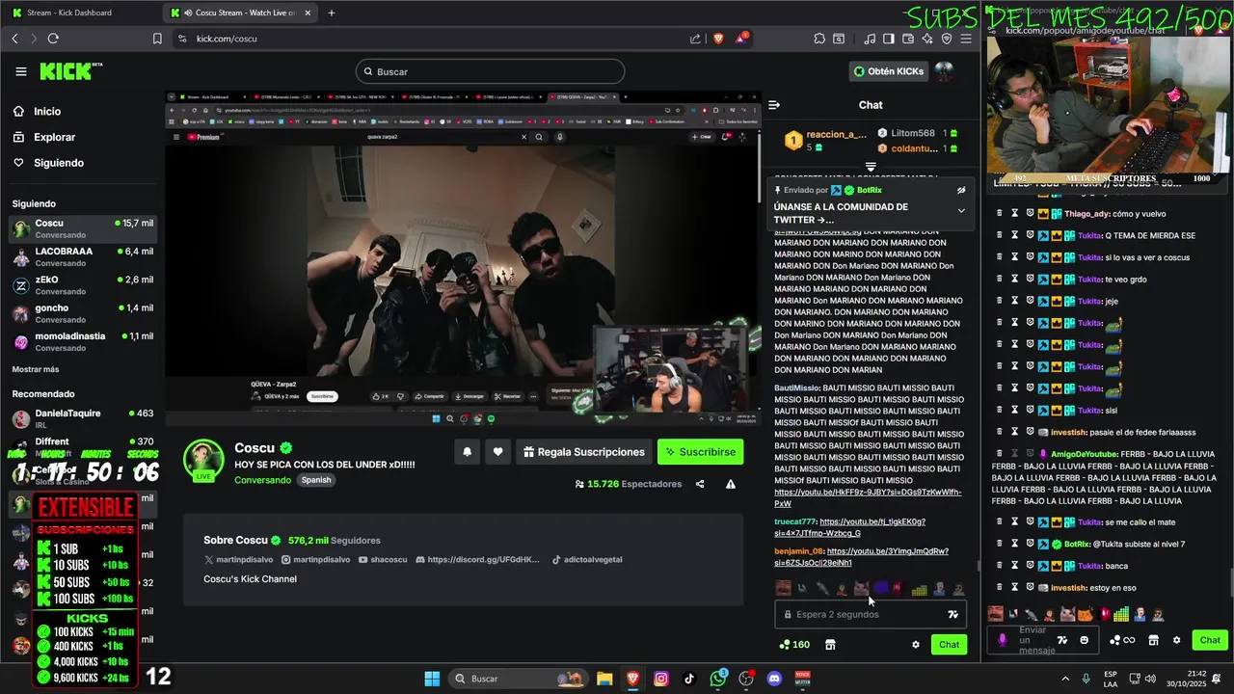The height and width of the screenshot is (694, 1234).
Task: Open a new browser tab
Action: 331,13
